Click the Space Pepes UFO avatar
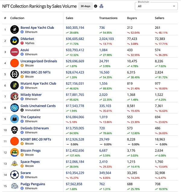This screenshot has width=181, height=192. tap(14, 164)
